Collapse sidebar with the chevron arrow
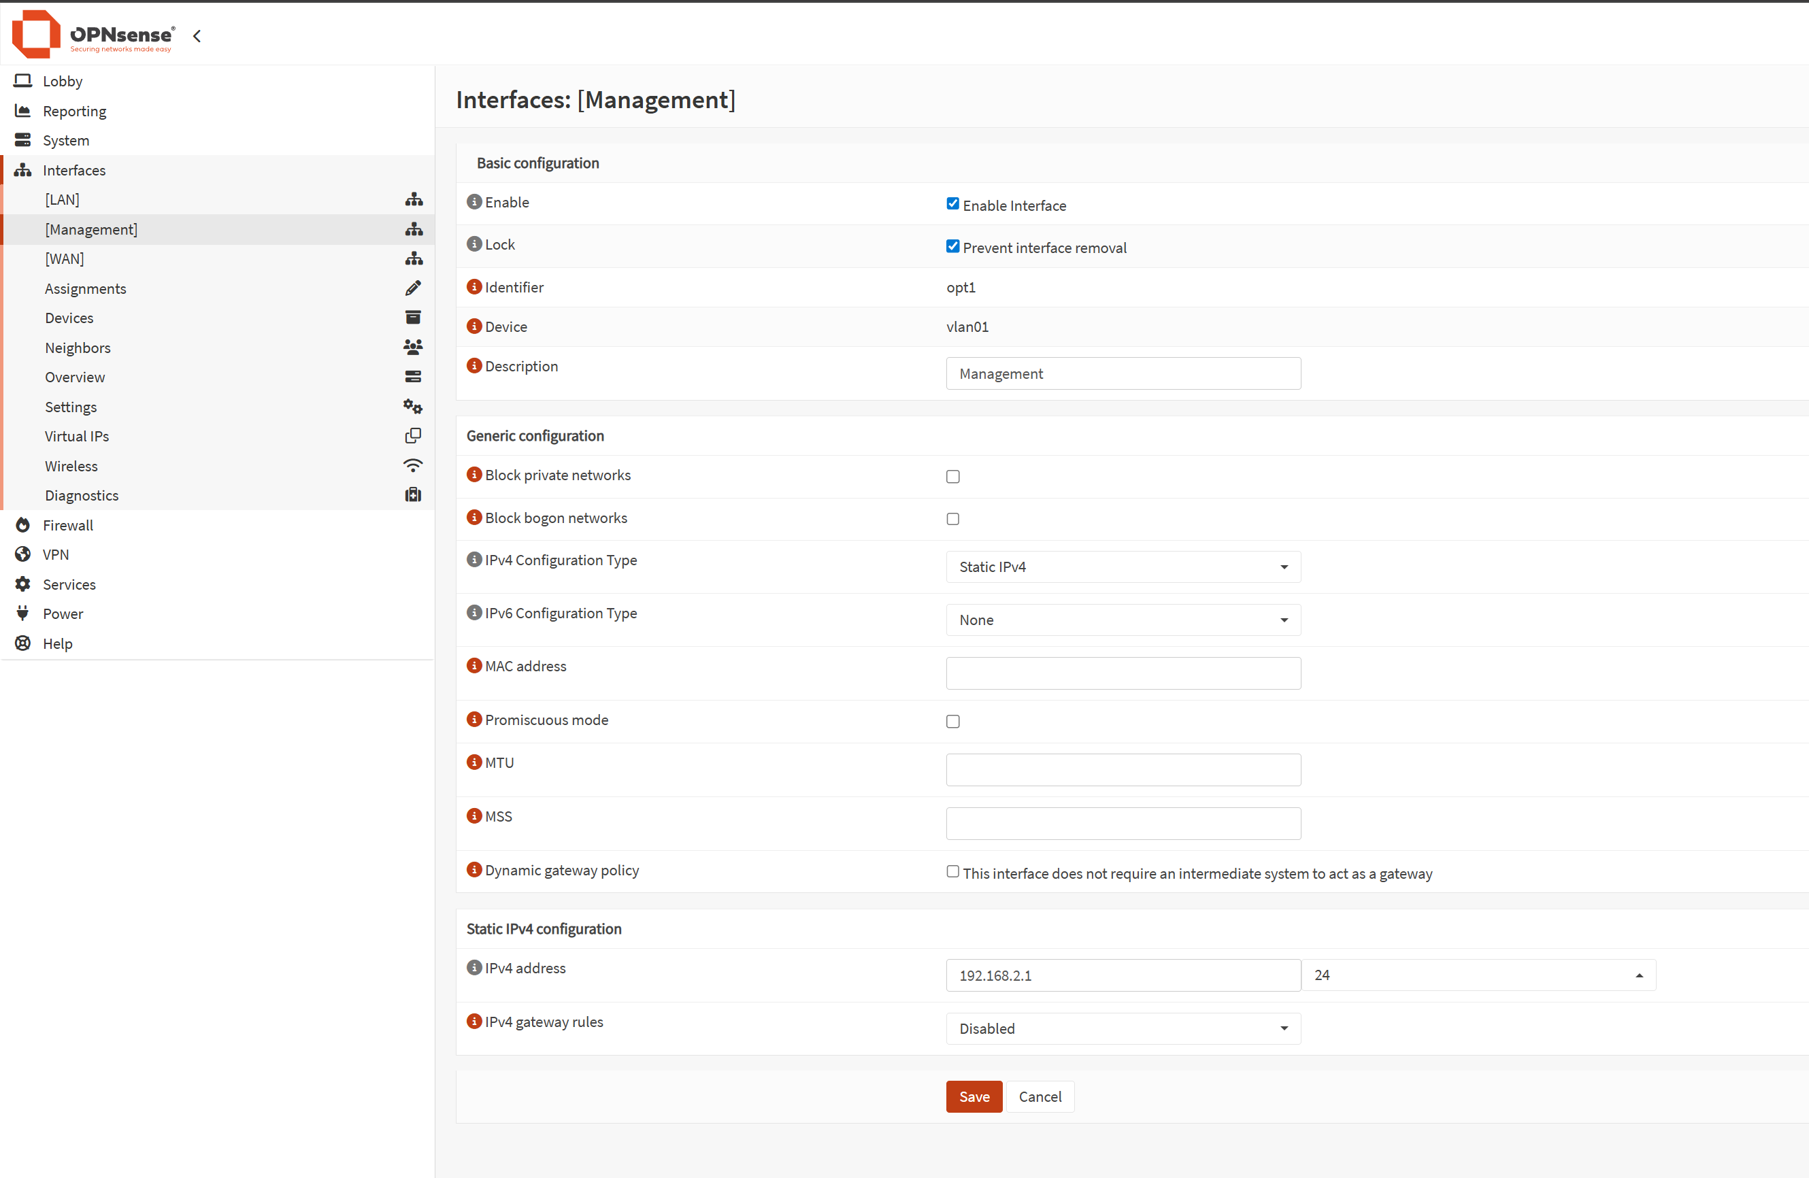The width and height of the screenshot is (1809, 1178). click(x=197, y=36)
